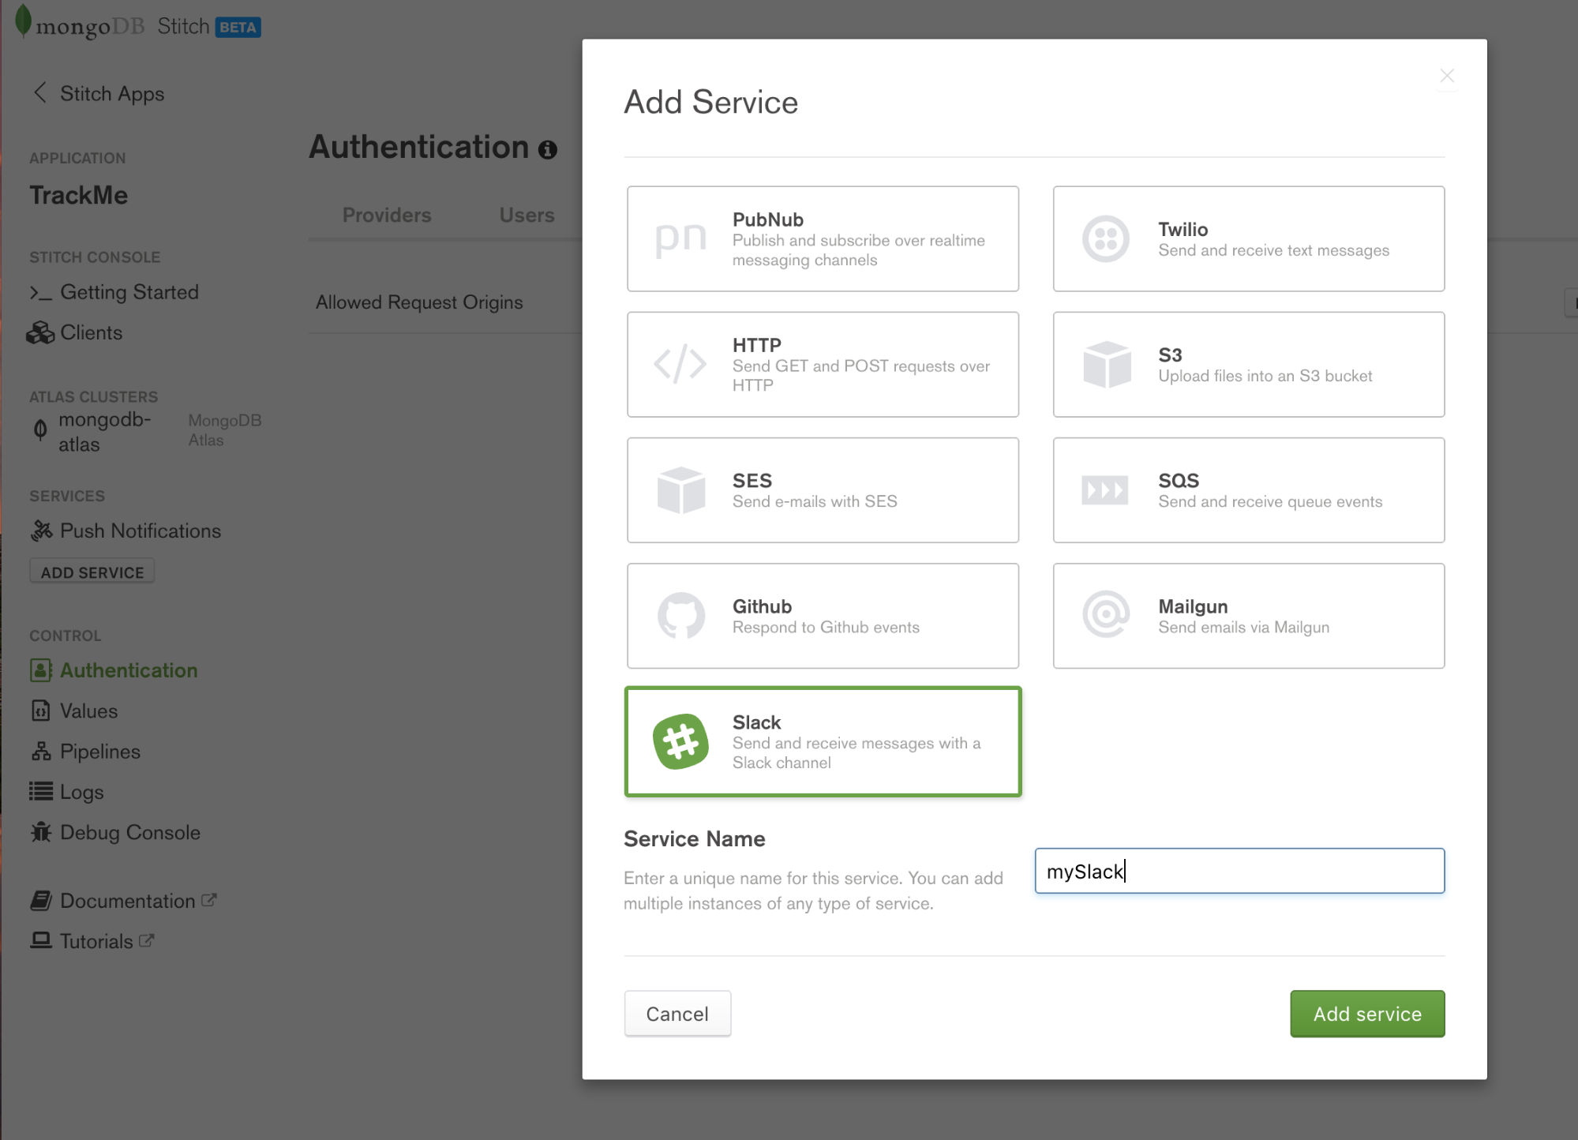Pick the Mailgun email service icon

pos(1106,615)
